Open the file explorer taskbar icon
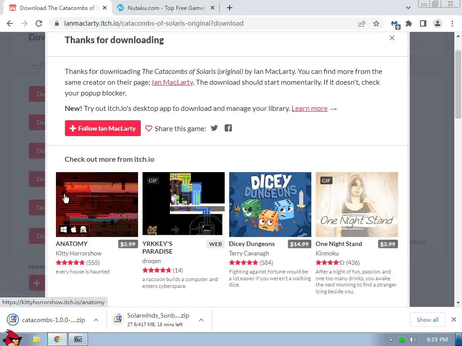The image size is (462, 346). coord(36,339)
